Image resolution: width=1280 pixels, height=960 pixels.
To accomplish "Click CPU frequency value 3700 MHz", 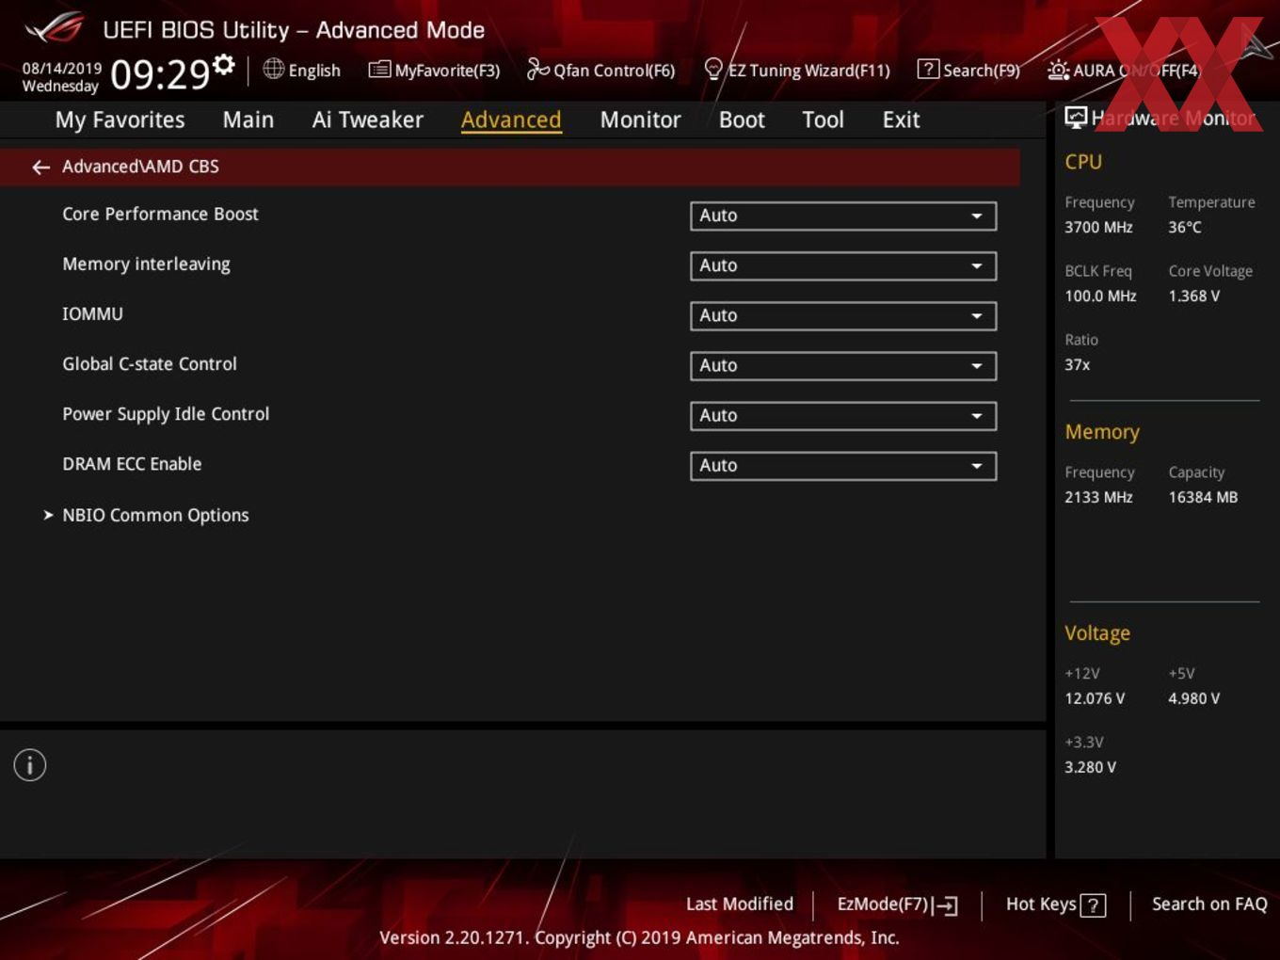I will click(x=1098, y=228).
